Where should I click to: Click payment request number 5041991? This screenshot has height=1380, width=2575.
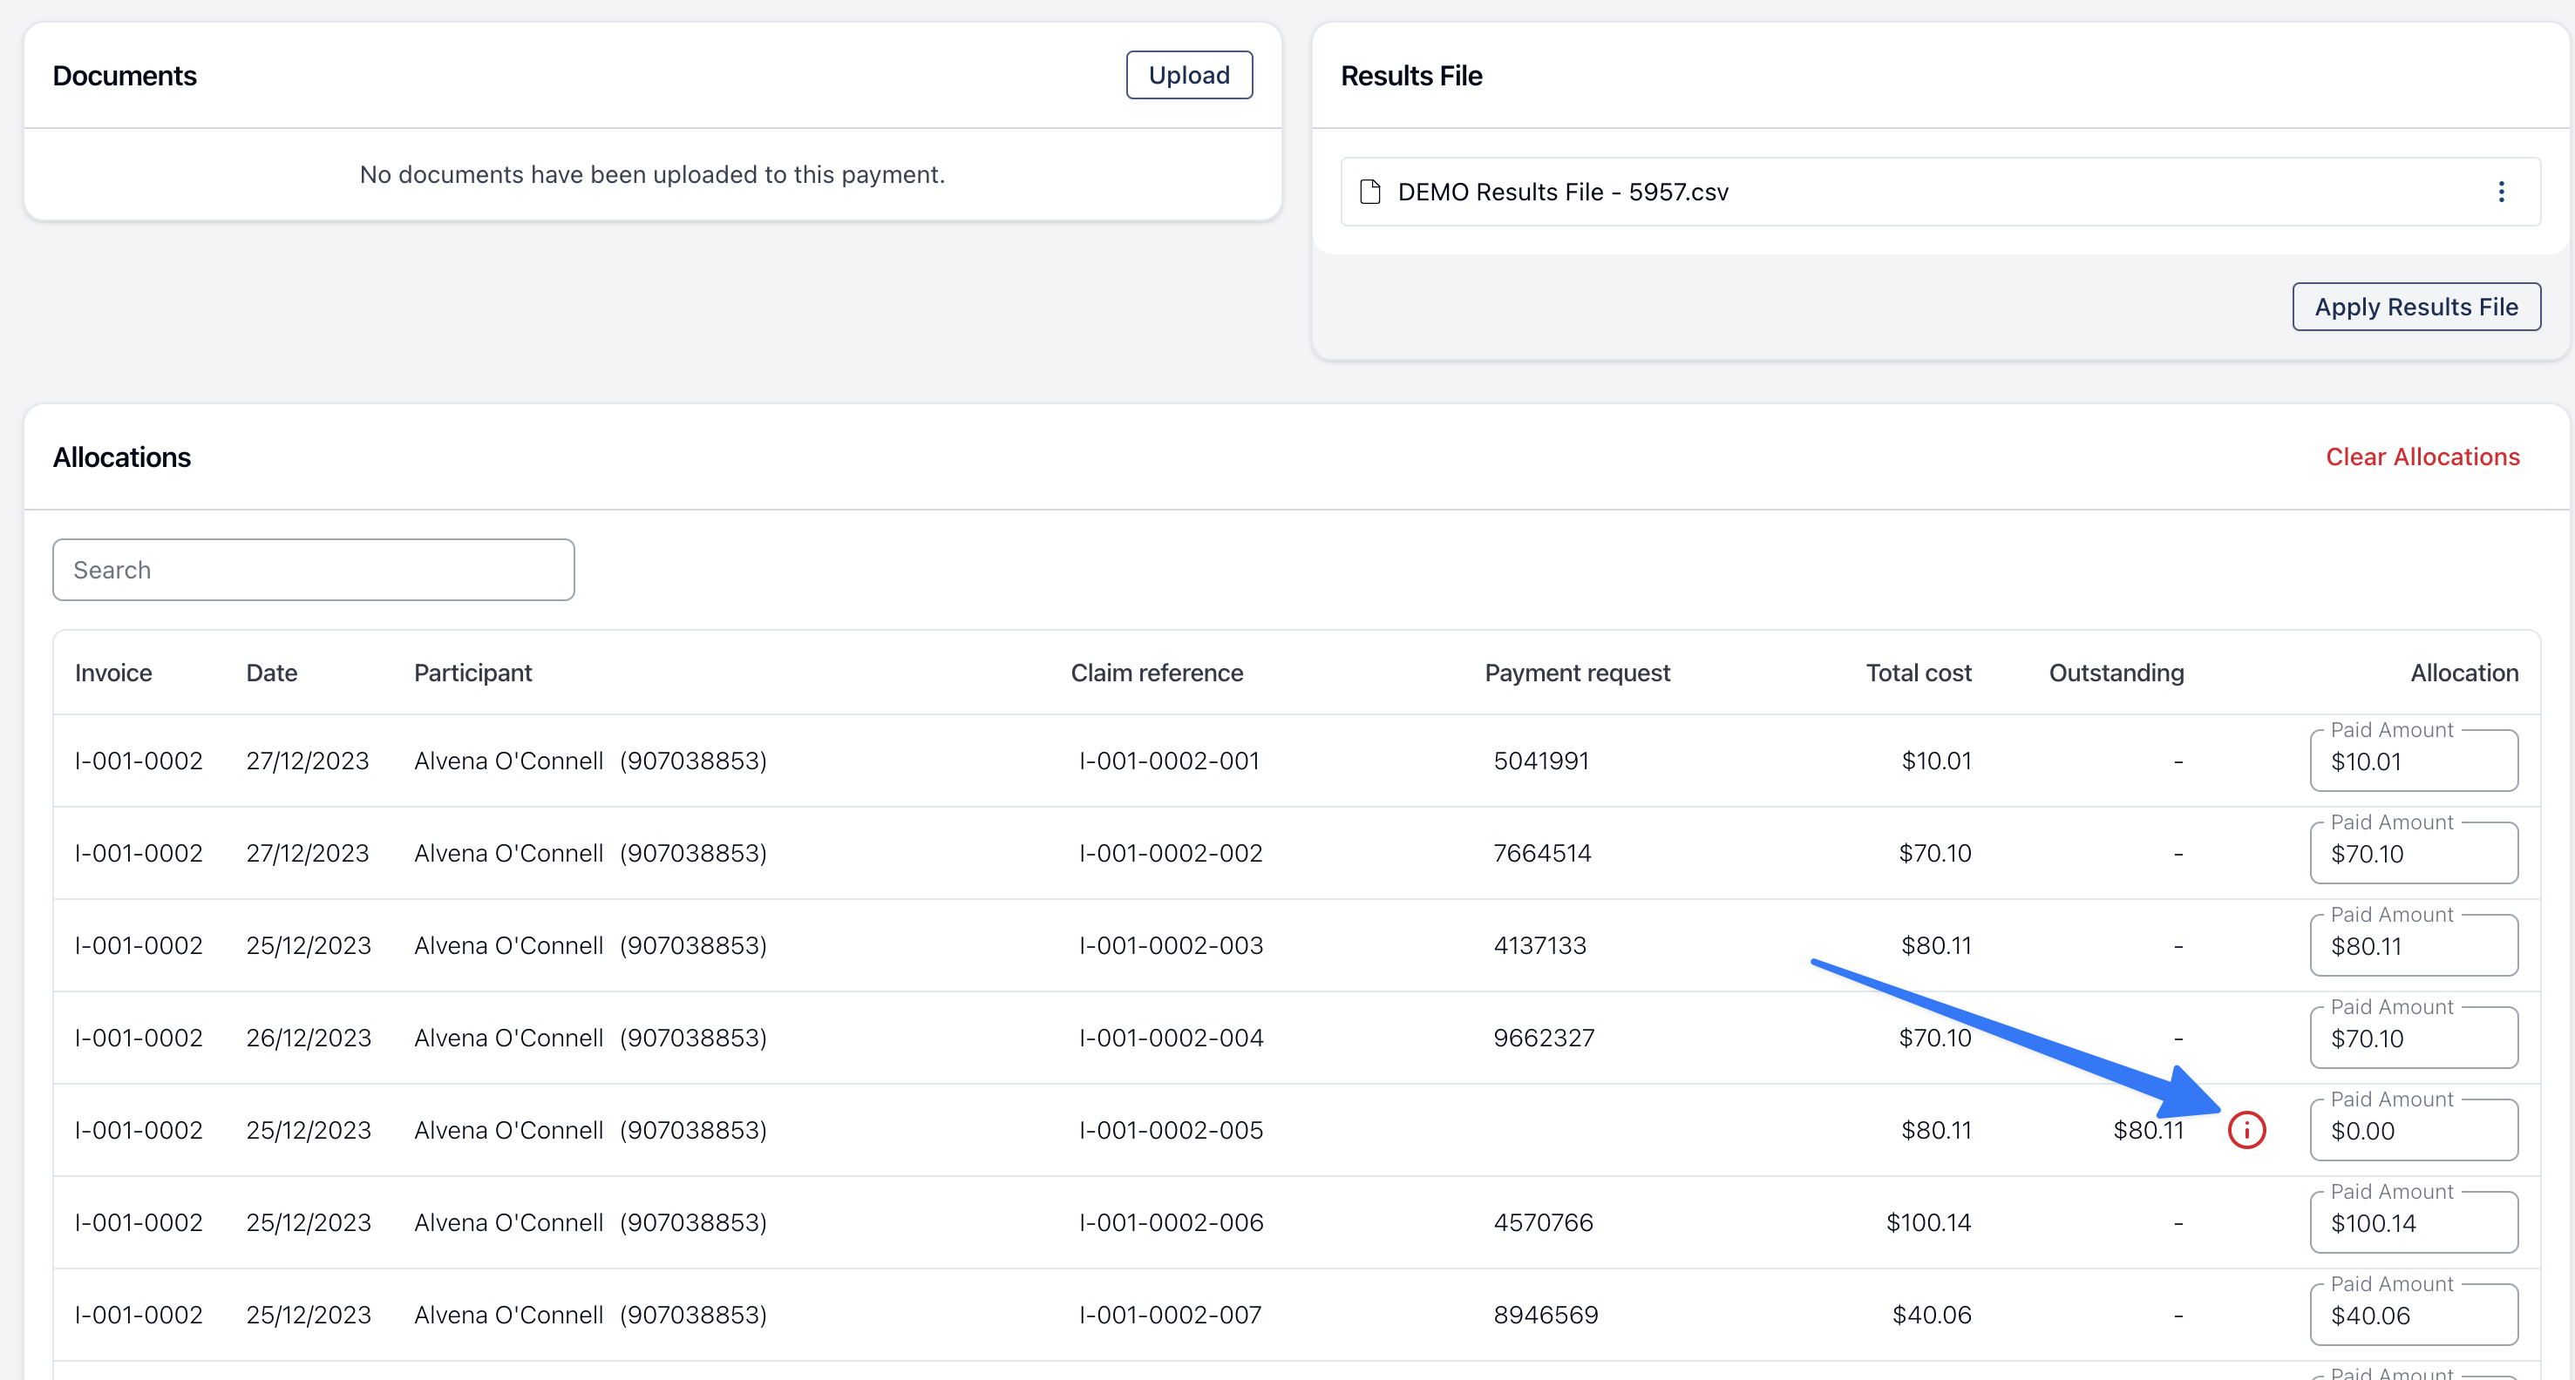(1540, 761)
